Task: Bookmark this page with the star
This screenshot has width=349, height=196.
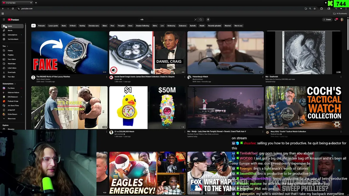Action: [315, 8]
